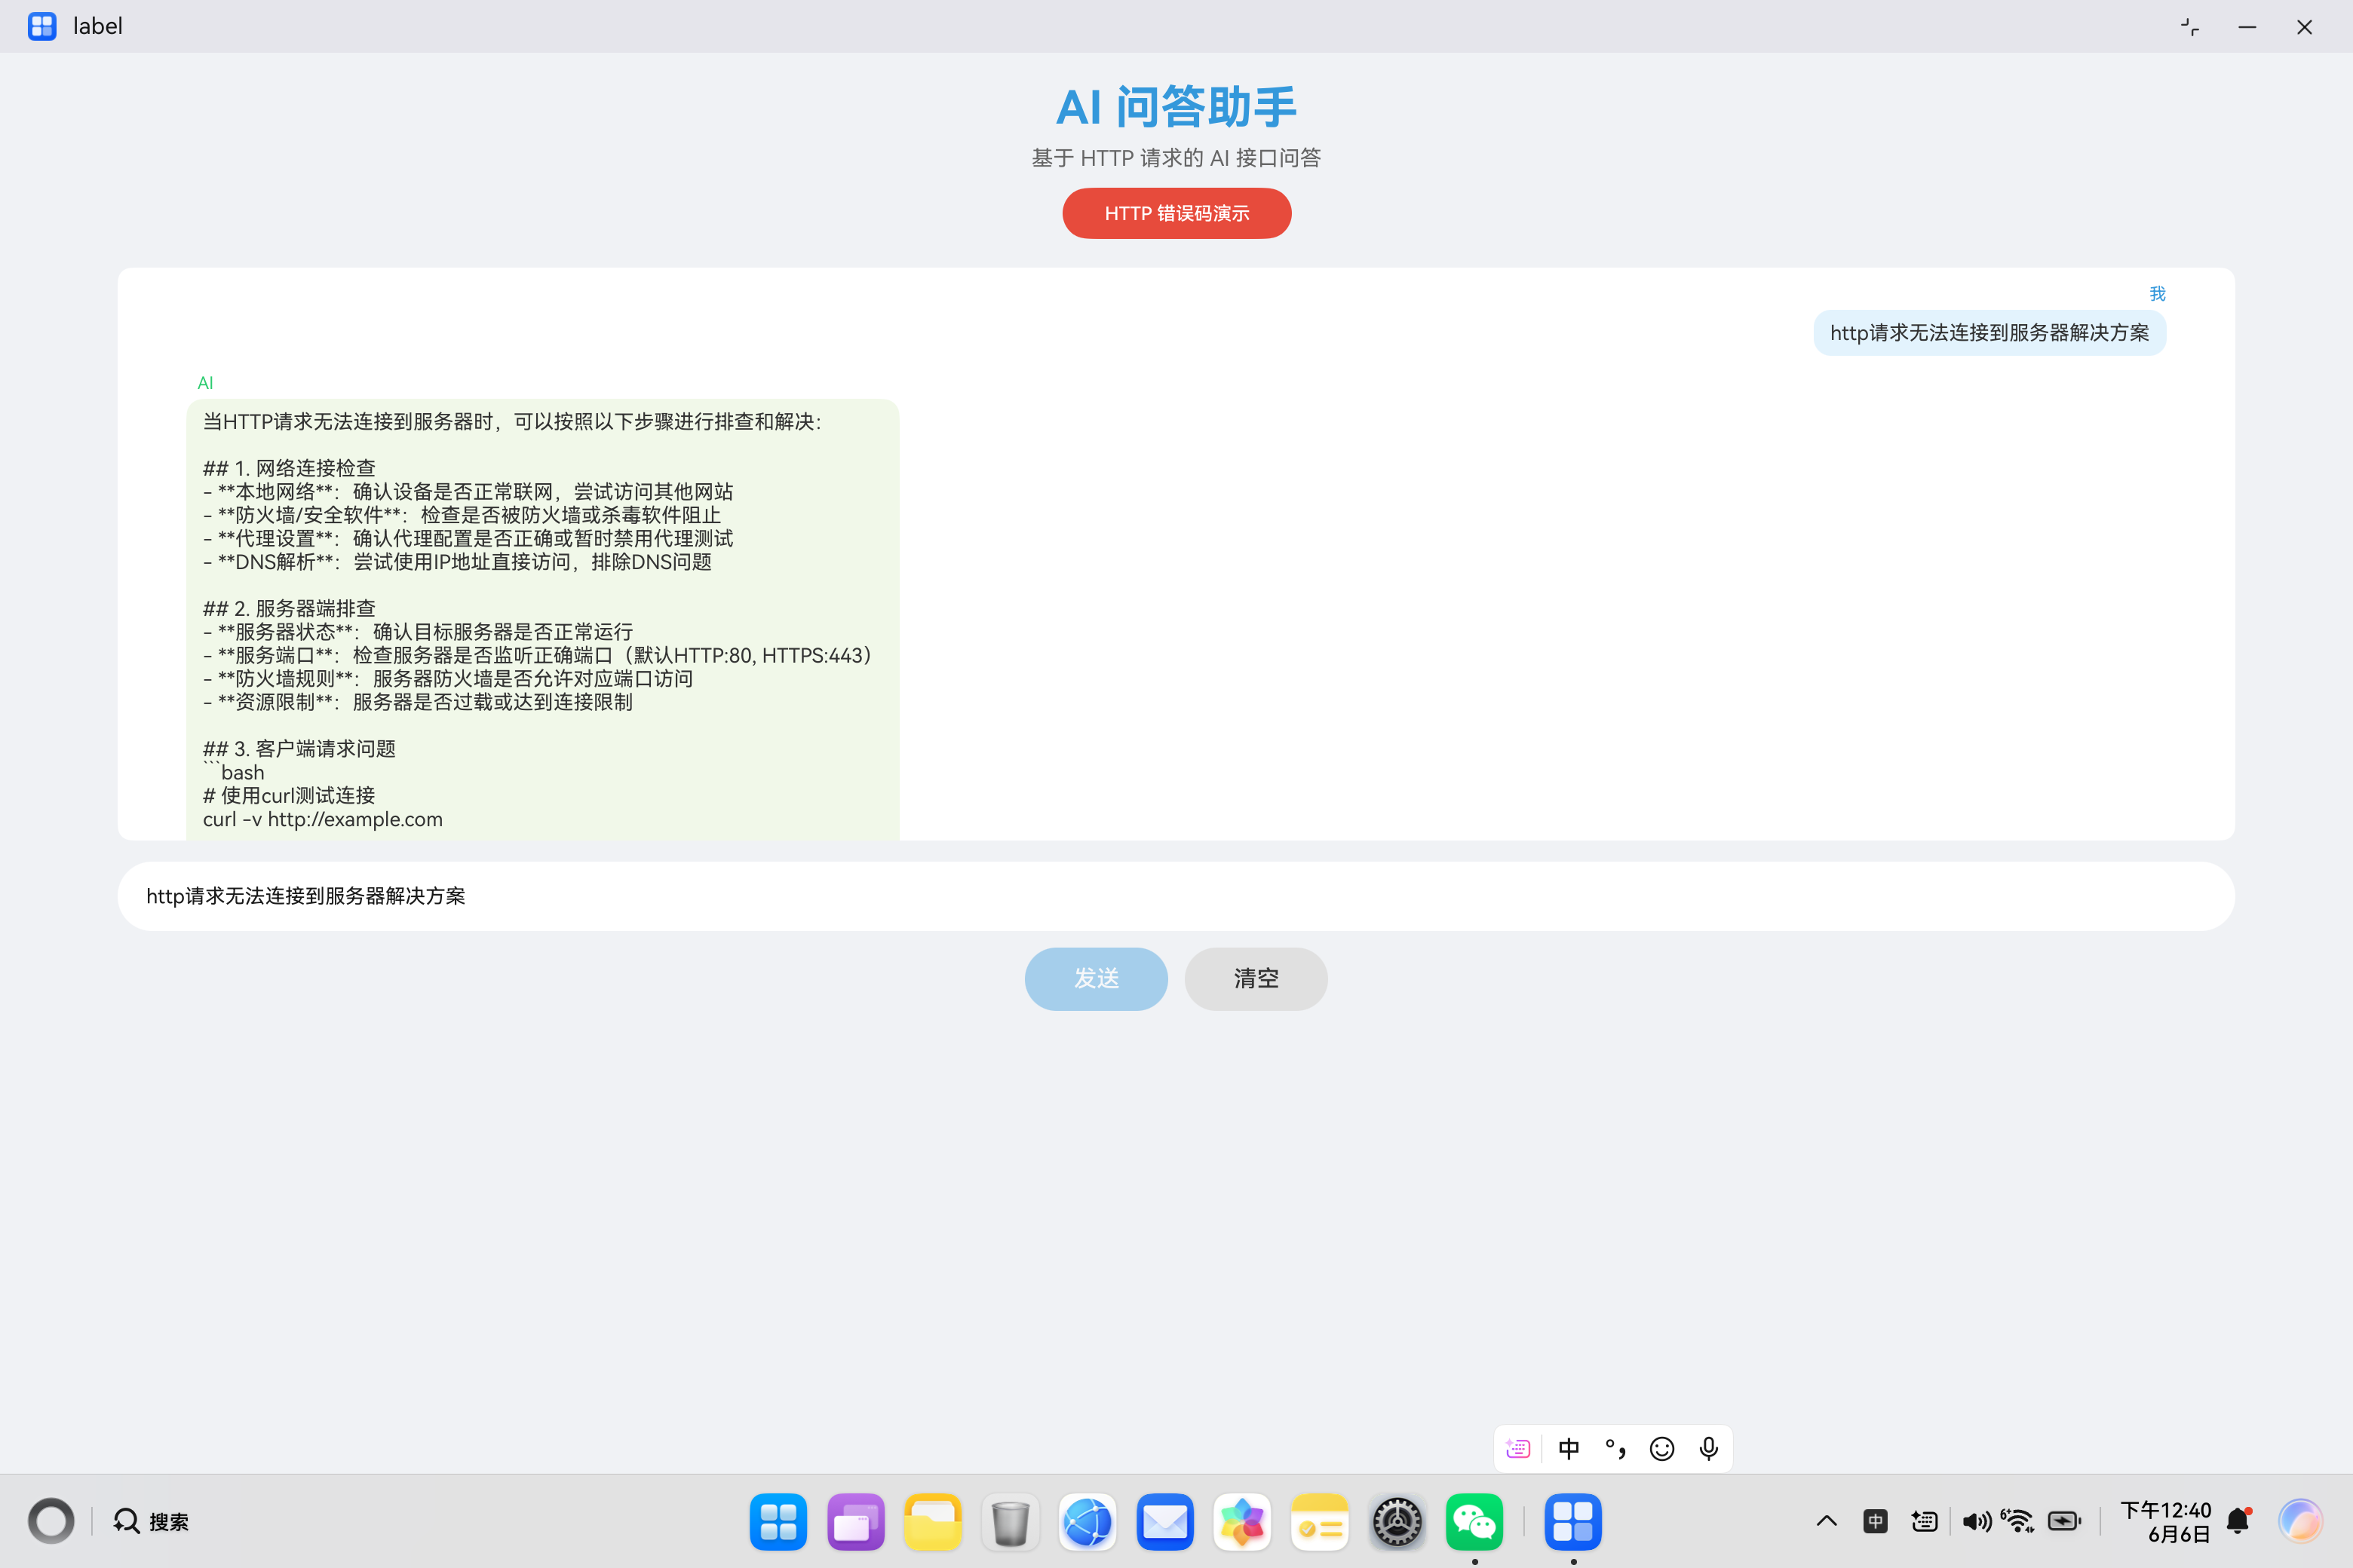Open the file manager folder in dock

(x=932, y=1521)
